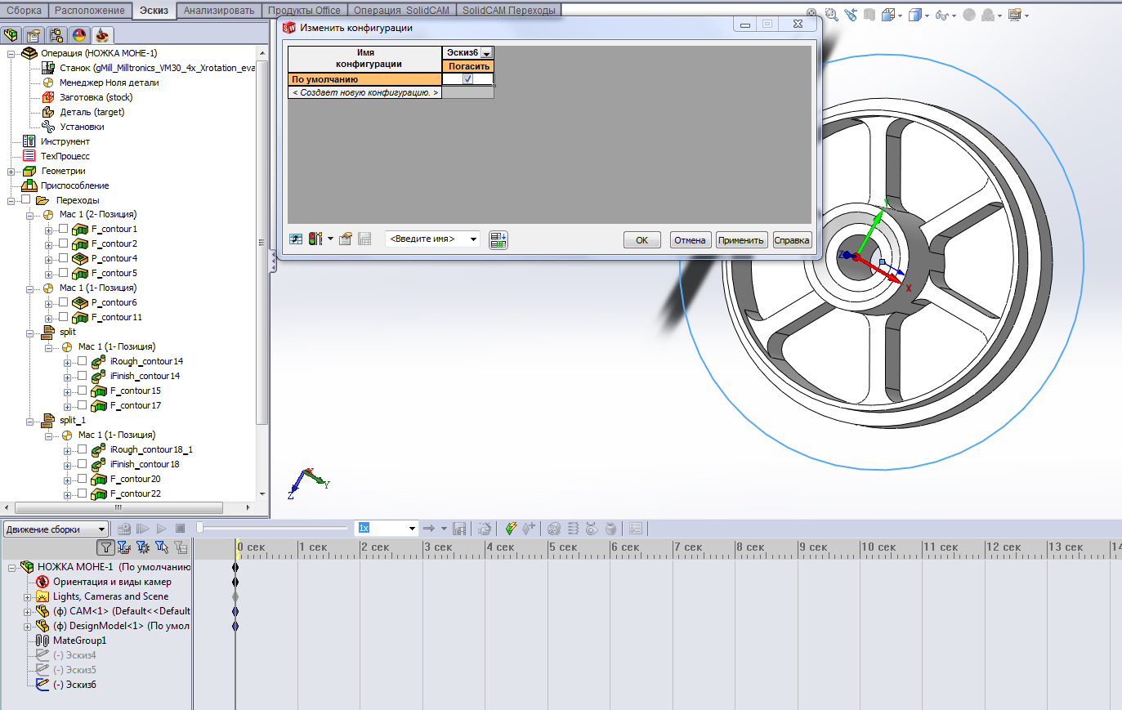Click the Spring icon in motion toolbar
This screenshot has width=1122, height=710.
573,529
